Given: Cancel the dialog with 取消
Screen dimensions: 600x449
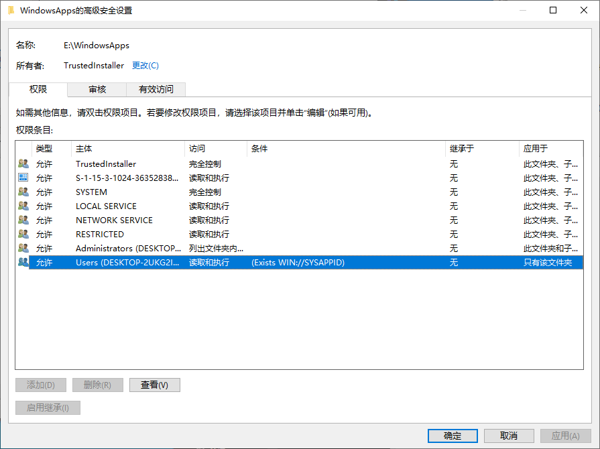Looking at the screenshot, I should (x=509, y=436).
